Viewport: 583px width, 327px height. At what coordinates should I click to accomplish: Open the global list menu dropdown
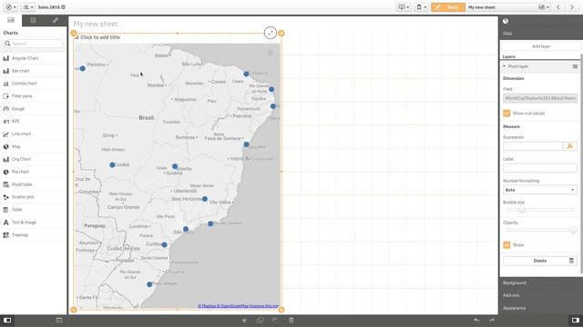point(27,7)
